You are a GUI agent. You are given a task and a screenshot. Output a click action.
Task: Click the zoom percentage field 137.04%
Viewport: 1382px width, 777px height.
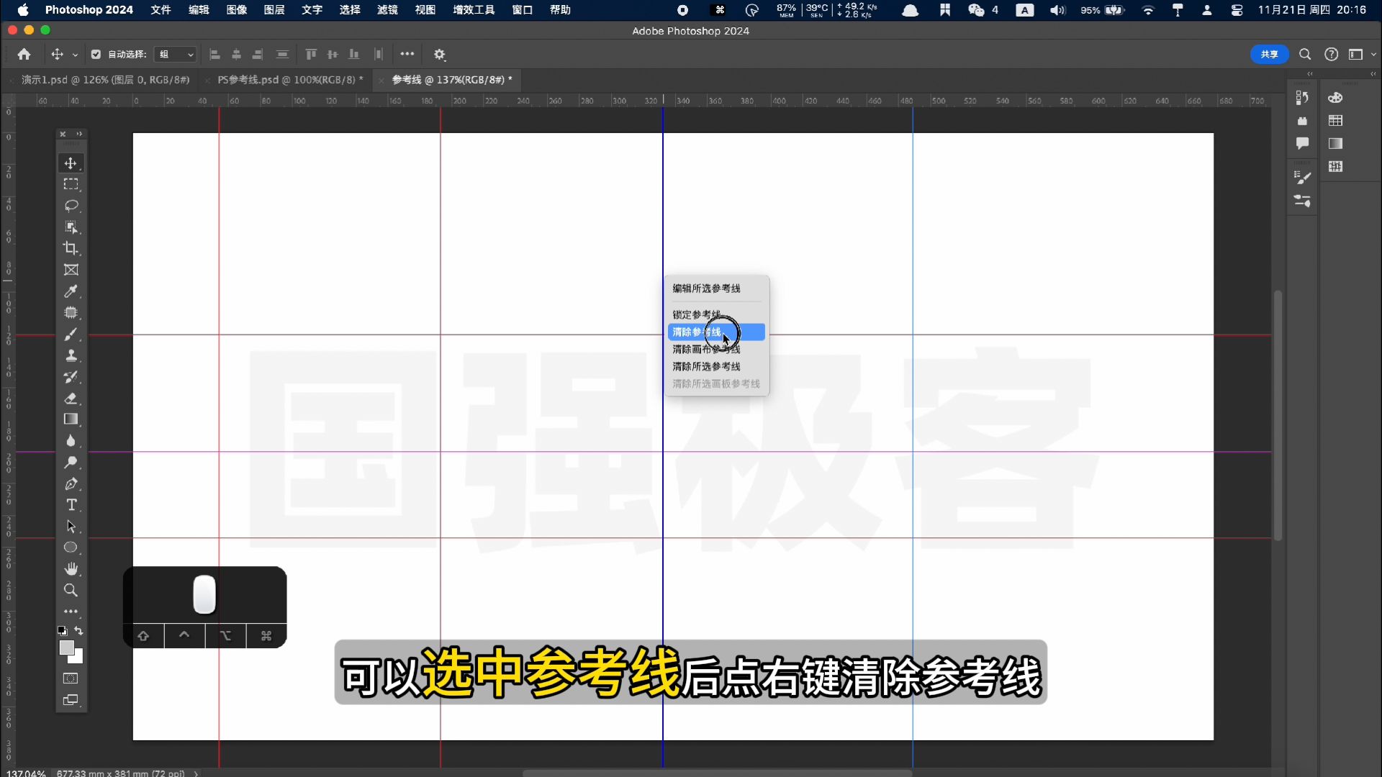point(26,773)
